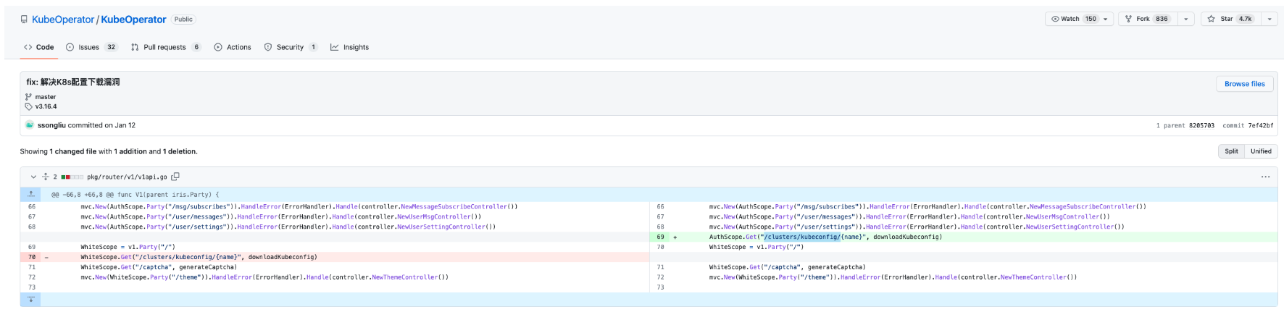Viewport: 1284px width, 325px height.
Task: View the Insights tab
Action: click(350, 47)
